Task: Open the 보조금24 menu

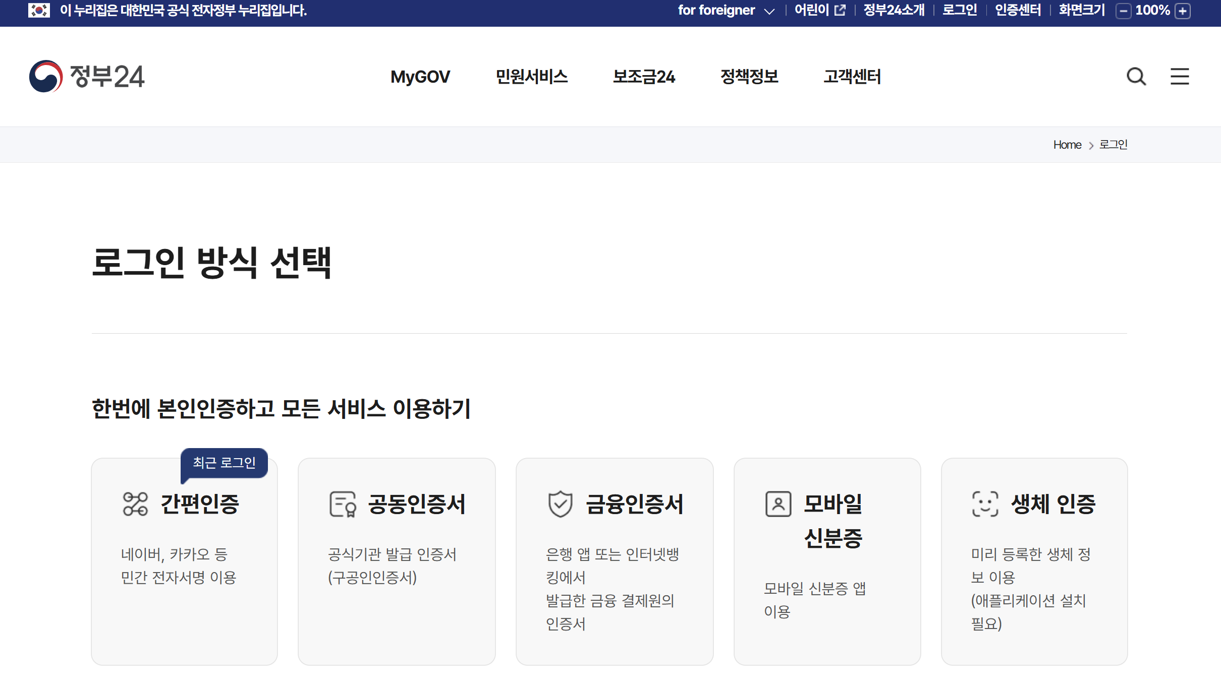Action: (644, 77)
